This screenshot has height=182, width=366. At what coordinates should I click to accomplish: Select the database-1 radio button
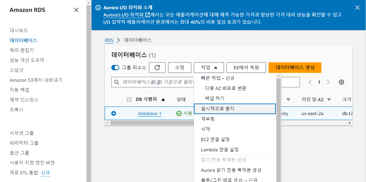pos(114,113)
